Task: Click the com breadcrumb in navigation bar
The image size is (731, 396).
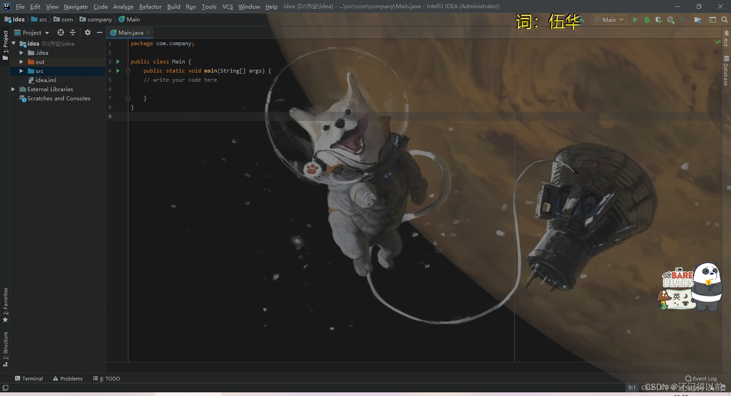Action: tap(64, 19)
